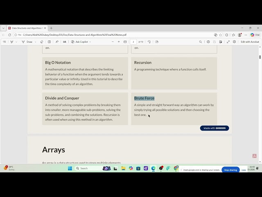The width and height of the screenshot is (262, 197).
Task: Toggle the page layout view icon
Action: coord(49,42)
